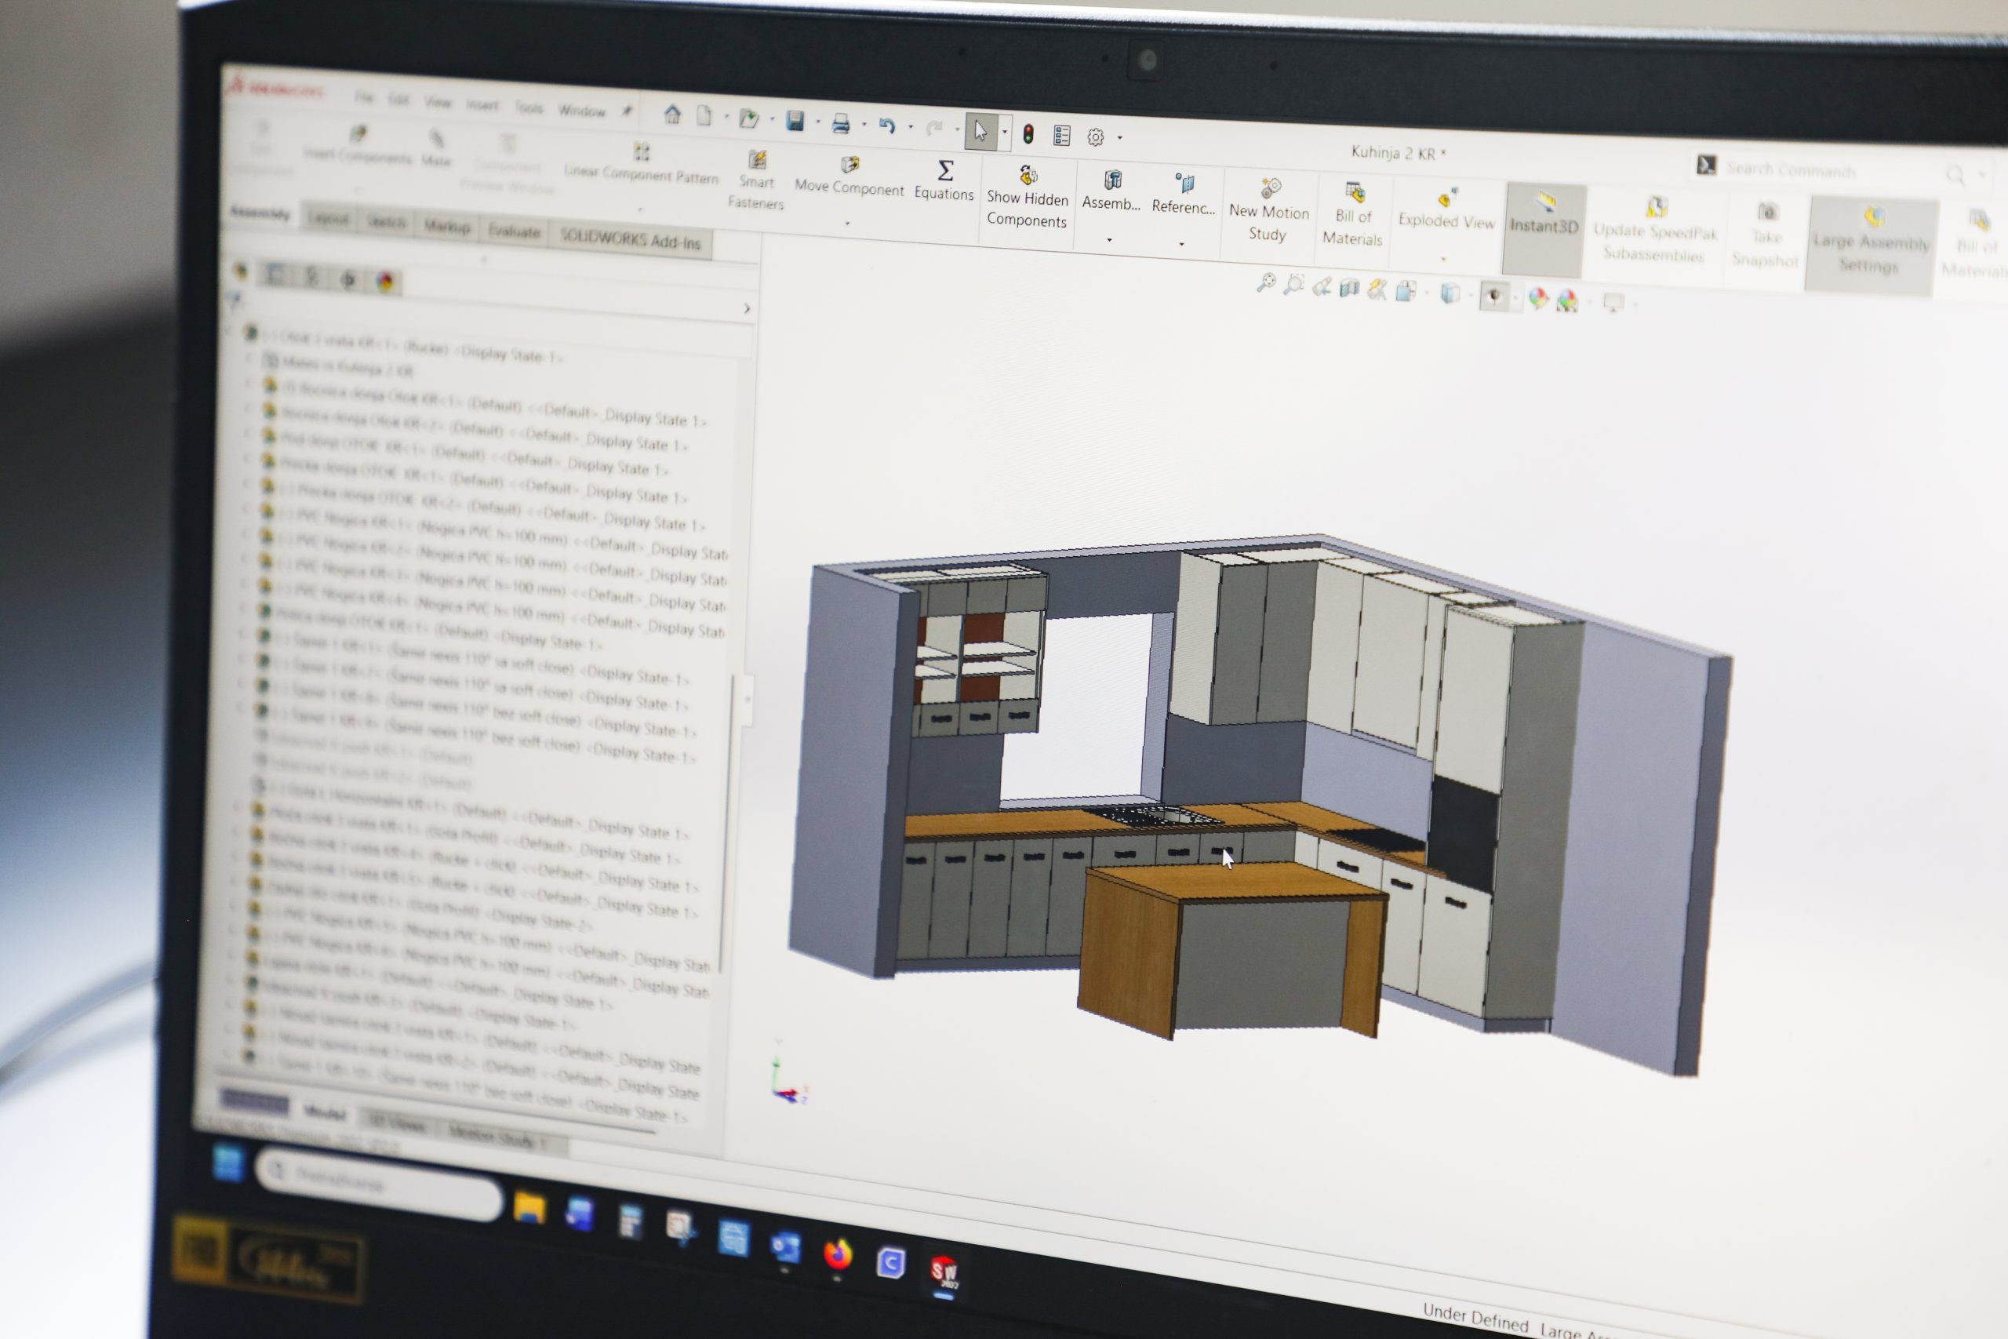Image resolution: width=2008 pixels, height=1339 pixels.
Task: Click Zoom to Area magnifier icon
Action: (1294, 285)
